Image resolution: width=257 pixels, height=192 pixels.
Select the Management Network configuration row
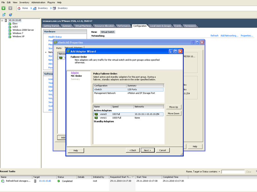pos(128,93)
